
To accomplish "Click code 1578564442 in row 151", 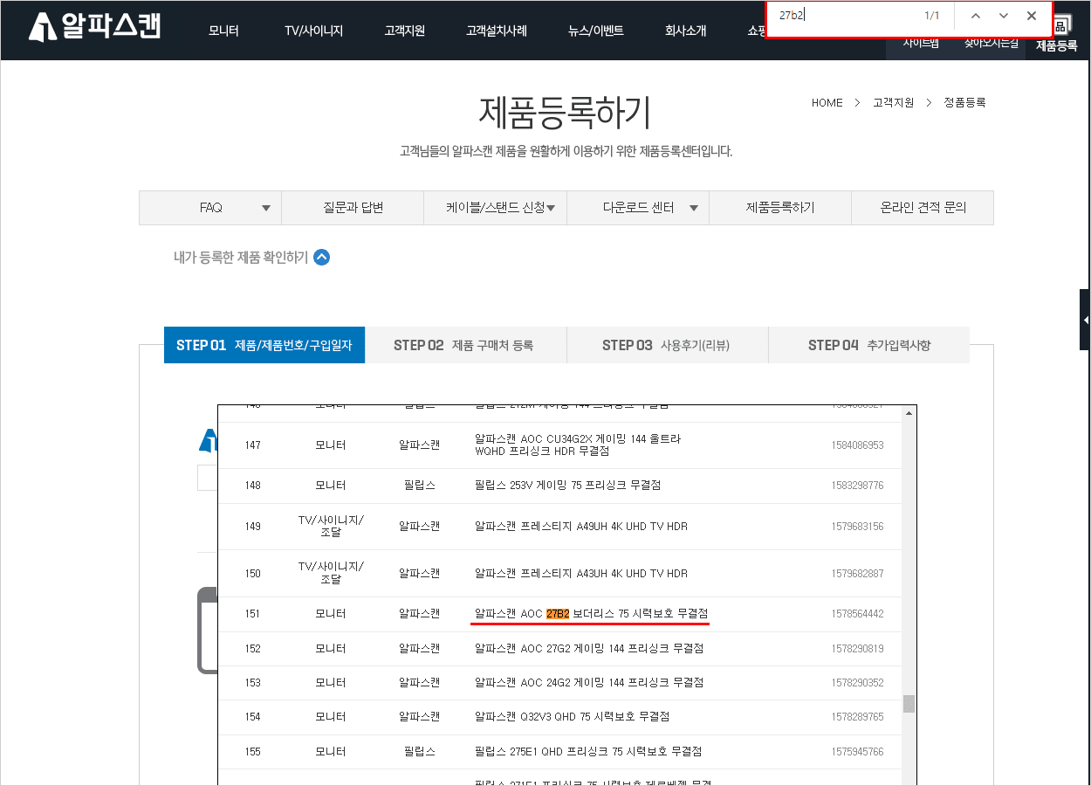I will (x=857, y=614).
